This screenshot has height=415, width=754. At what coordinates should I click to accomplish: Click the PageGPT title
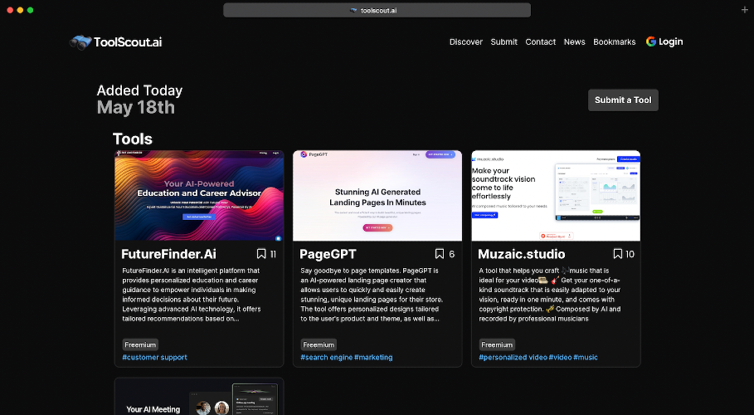(328, 254)
